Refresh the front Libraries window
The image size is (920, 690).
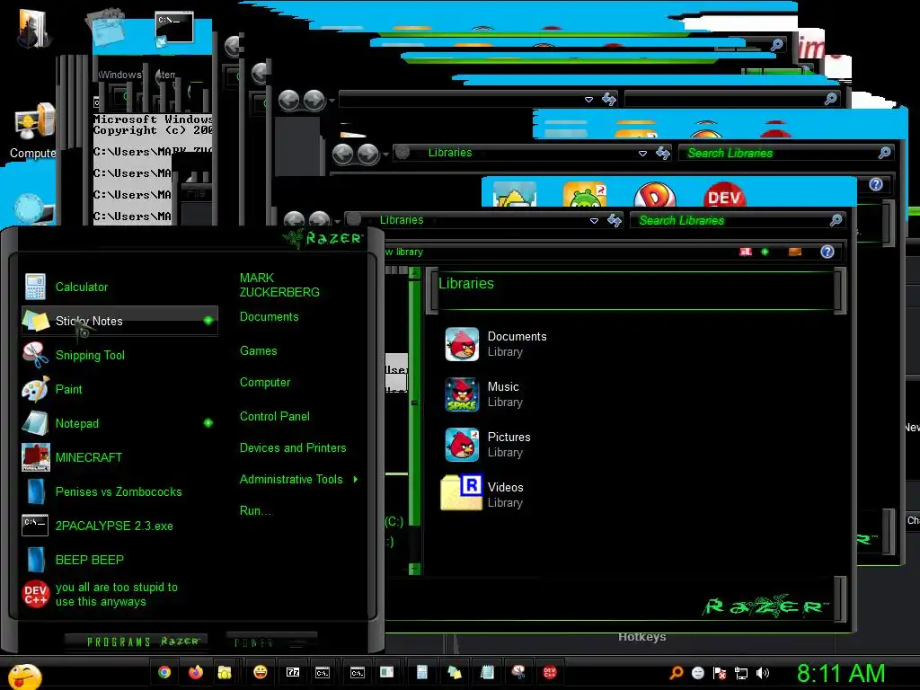click(x=615, y=221)
